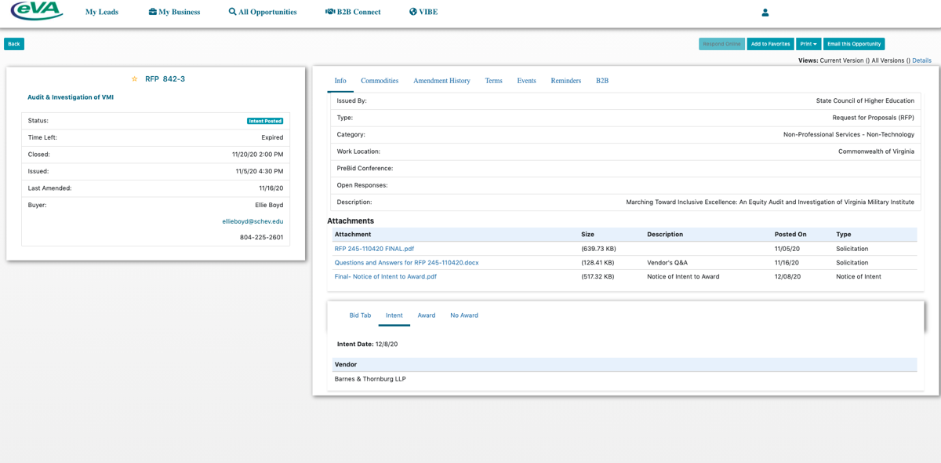Screen dimensions: 941x463
Task: Click the (639.73 KB) size cell
Action: pos(598,249)
